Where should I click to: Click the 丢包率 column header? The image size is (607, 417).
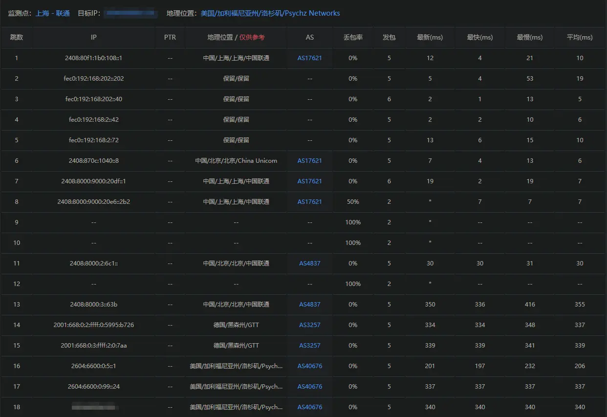(x=353, y=37)
